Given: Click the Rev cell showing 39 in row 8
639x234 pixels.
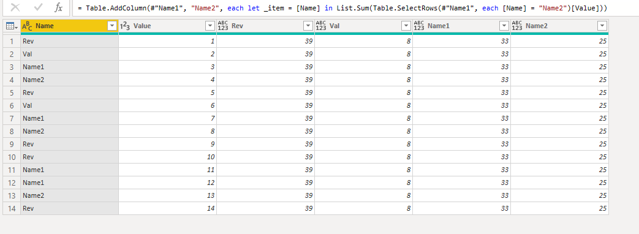Looking at the screenshot, I should 266,131.
